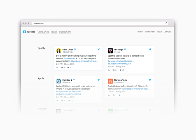Click the @ShiraOvide handle
Image resolution: width=196 pixels, height=140 pixels.
click(x=67, y=52)
